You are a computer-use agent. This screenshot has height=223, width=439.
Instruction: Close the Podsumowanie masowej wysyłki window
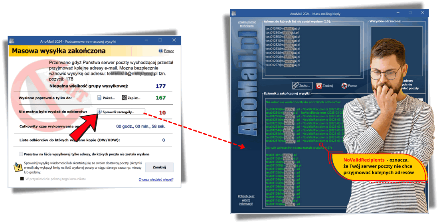pyautogui.click(x=174, y=40)
